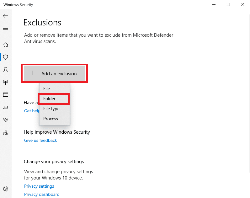
Task: Open App & browser control window icon
Action: pyautogui.click(x=6, y=95)
